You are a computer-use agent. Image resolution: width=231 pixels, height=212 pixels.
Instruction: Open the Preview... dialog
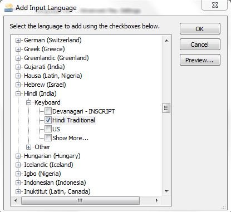pyautogui.click(x=200, y=60)
